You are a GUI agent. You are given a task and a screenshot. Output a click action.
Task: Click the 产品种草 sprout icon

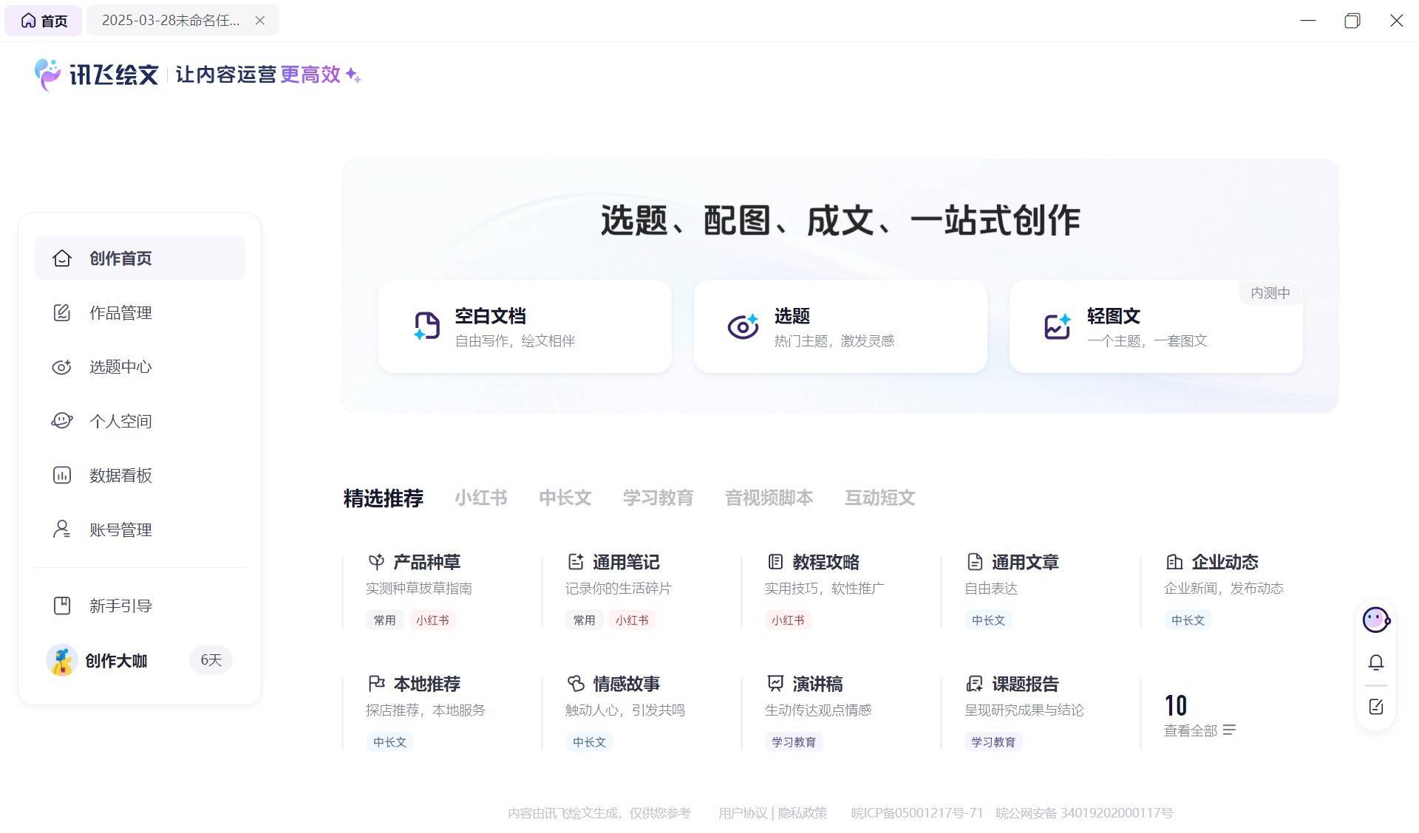(x=376, y=562)
